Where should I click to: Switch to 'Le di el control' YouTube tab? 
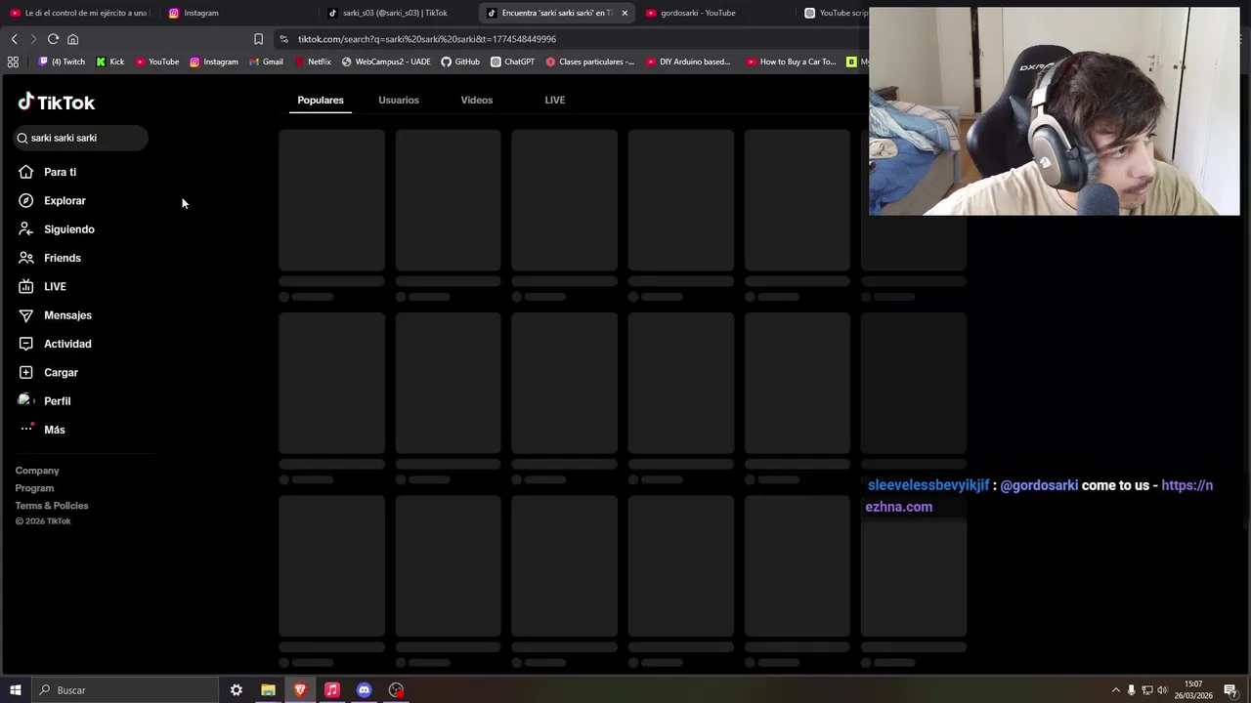[x=78, y=13]
